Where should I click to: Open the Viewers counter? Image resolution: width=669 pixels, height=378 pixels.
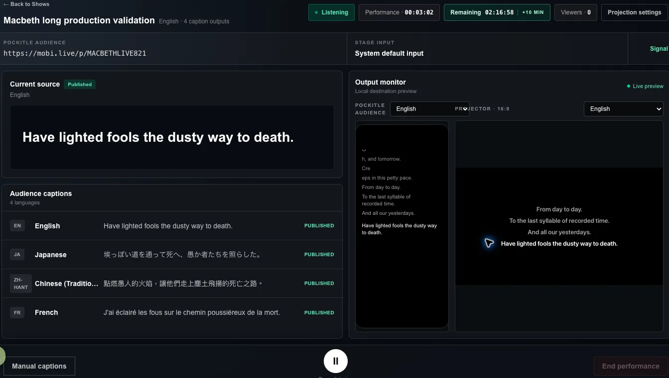point(575,12)
